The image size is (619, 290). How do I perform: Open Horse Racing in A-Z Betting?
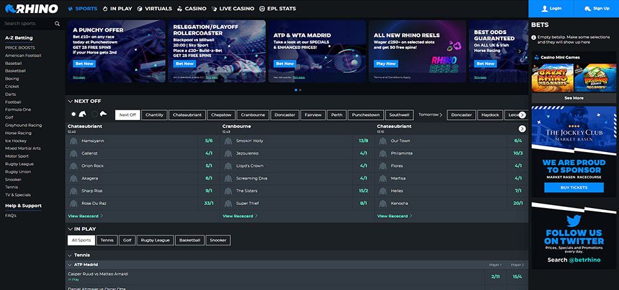18,133
